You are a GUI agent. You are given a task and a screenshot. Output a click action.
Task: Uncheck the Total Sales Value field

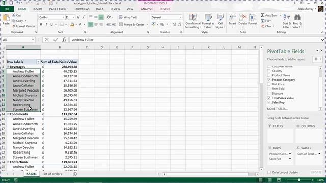click(269, 98)
